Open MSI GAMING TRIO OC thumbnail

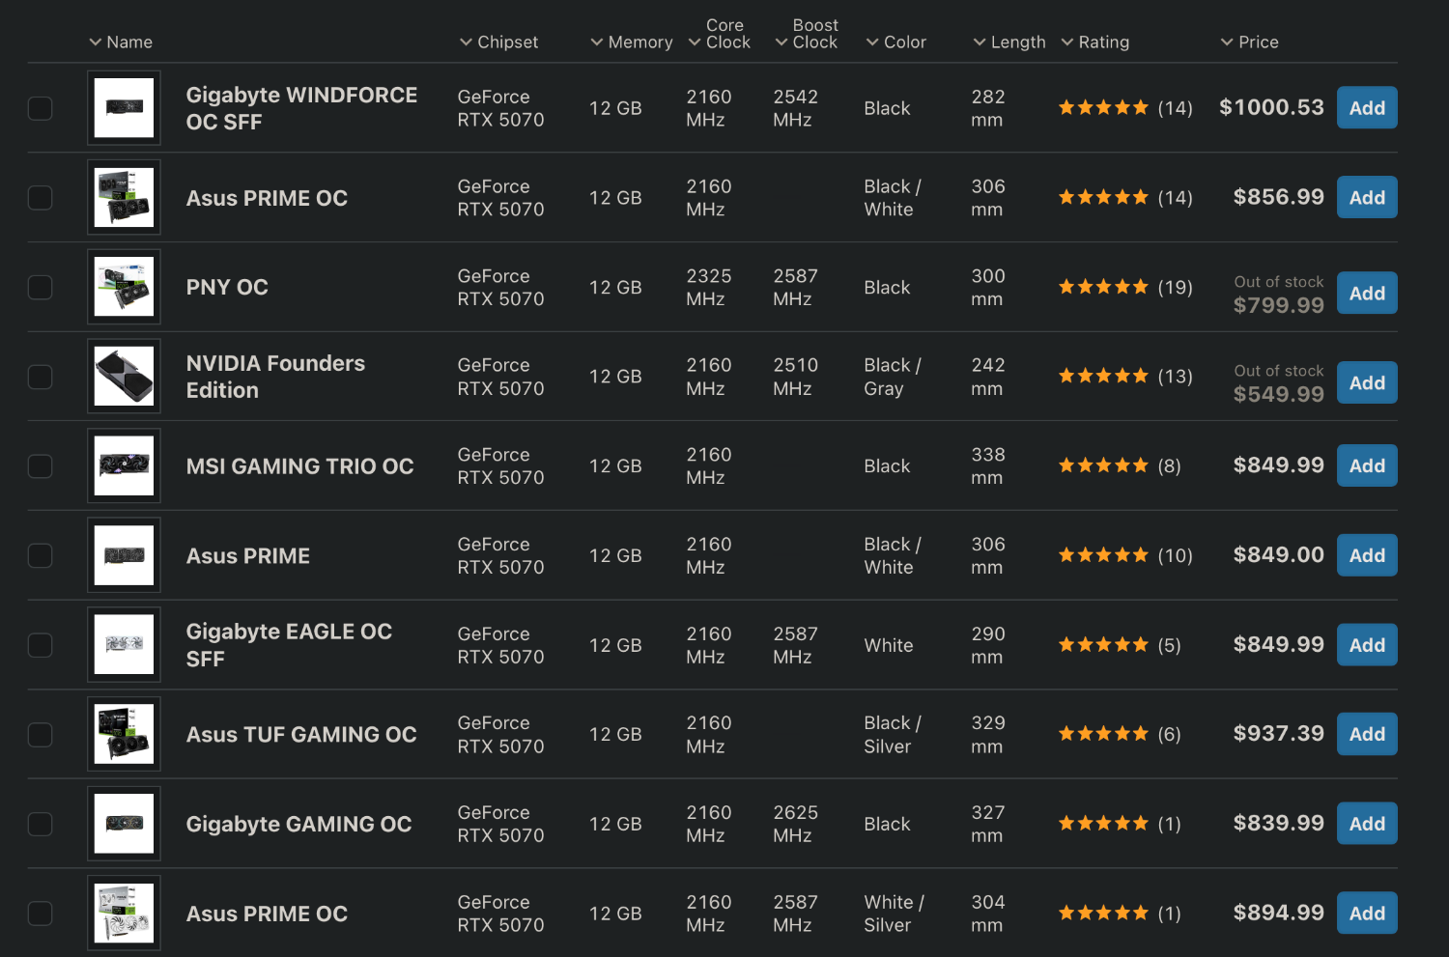124,466
